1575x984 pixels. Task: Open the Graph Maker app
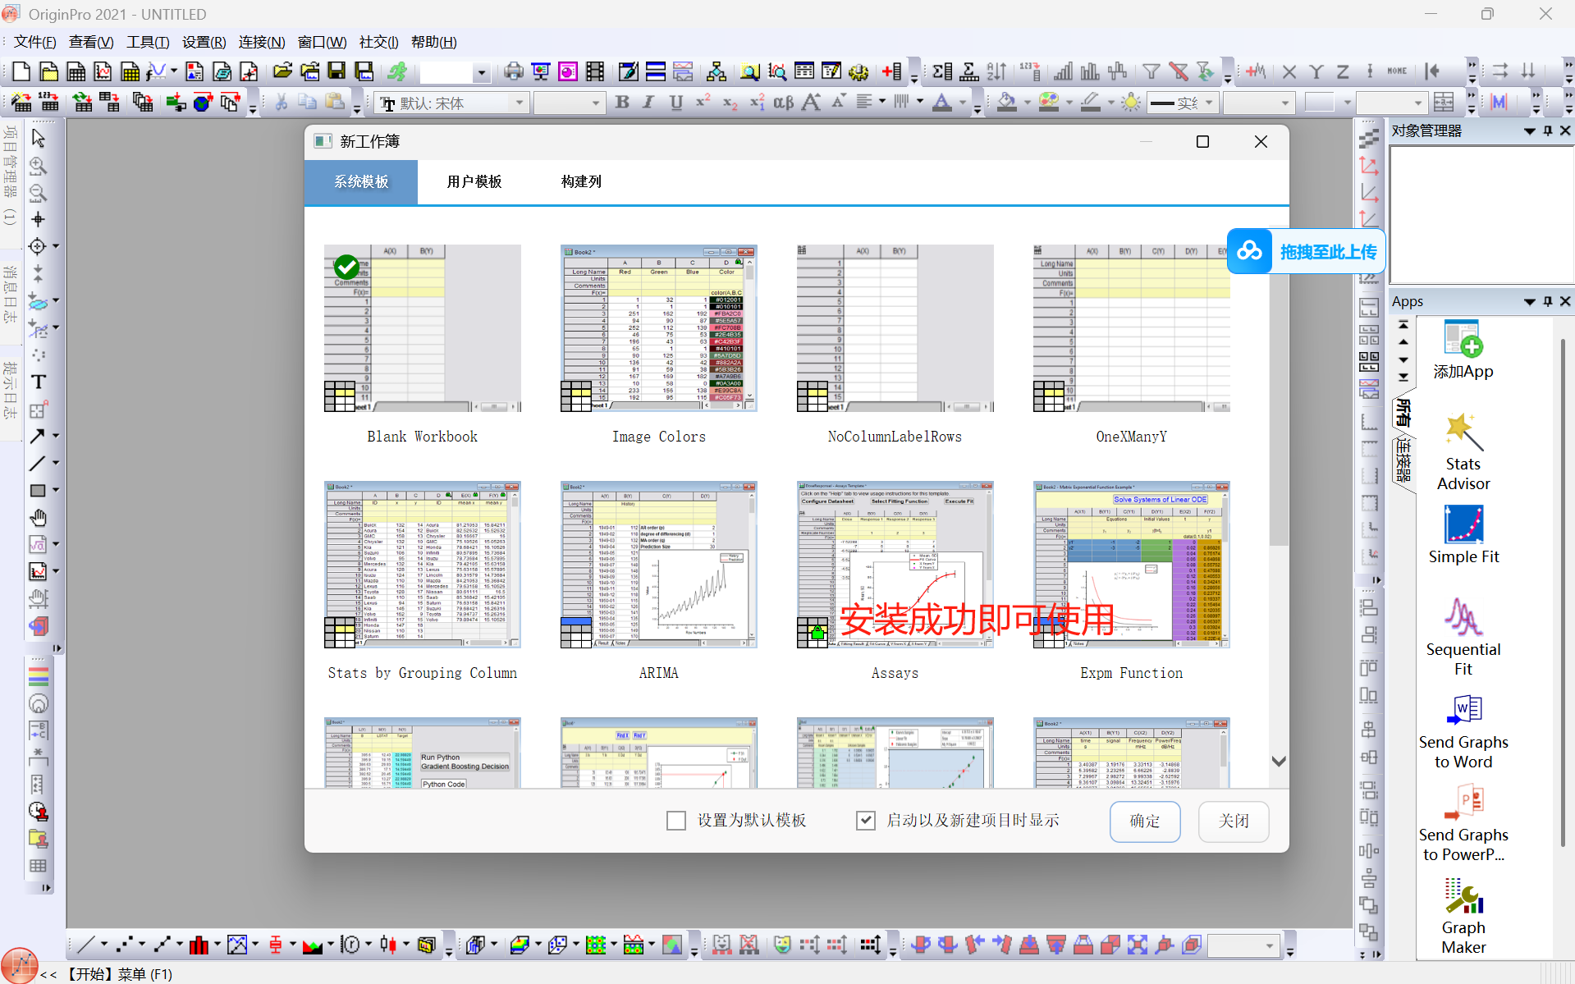[x=1463, y=913]
